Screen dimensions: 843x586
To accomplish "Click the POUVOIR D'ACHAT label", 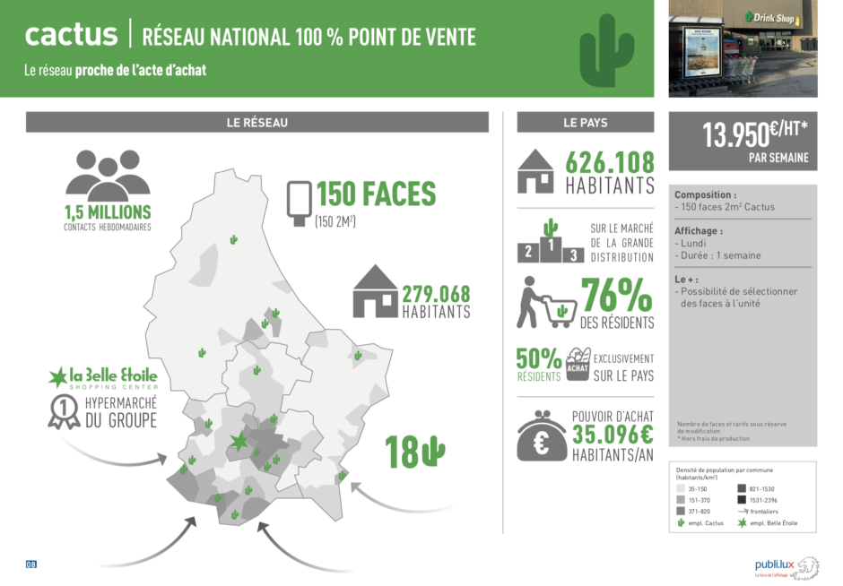I will 613,417.
